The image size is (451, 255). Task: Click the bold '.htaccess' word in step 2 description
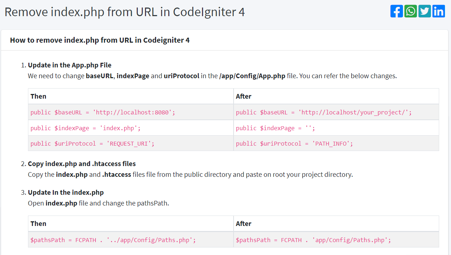[x=117, y=175]
